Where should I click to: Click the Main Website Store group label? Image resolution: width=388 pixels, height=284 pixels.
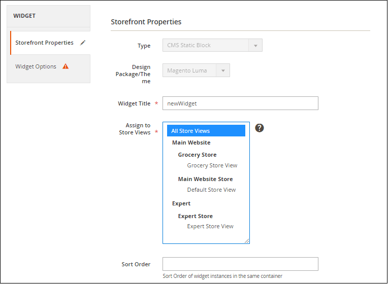[x=205, y=179]
